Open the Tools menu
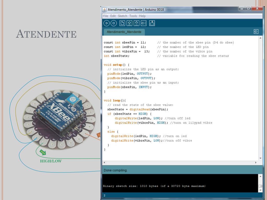Image resolution: width=267 pixels, height=200 pixels. click(133, 16)
